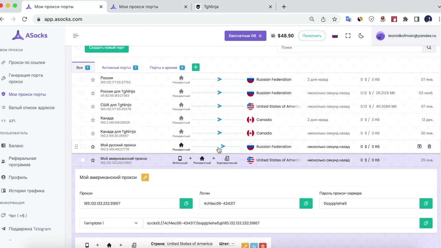Image resolution: width=441 pixels, height=248 pixels.
Task: Open Чат (+5) in sidebar
Action: [x=18, y=216]
